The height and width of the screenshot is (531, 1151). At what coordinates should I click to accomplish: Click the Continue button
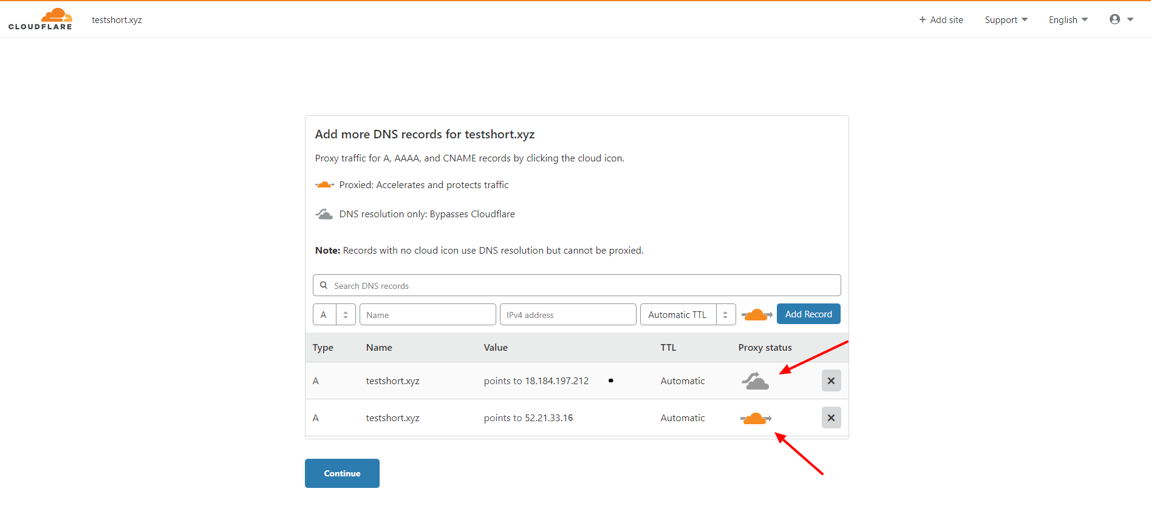[x=342, y=473]
